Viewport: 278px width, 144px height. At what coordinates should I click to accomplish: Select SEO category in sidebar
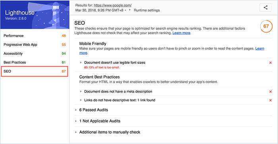[35, 71]
